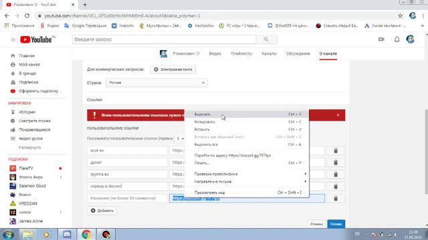Delete the empty last link row
Image resolution: width=428 pixels, height=240 pixels.
[336, 199]
